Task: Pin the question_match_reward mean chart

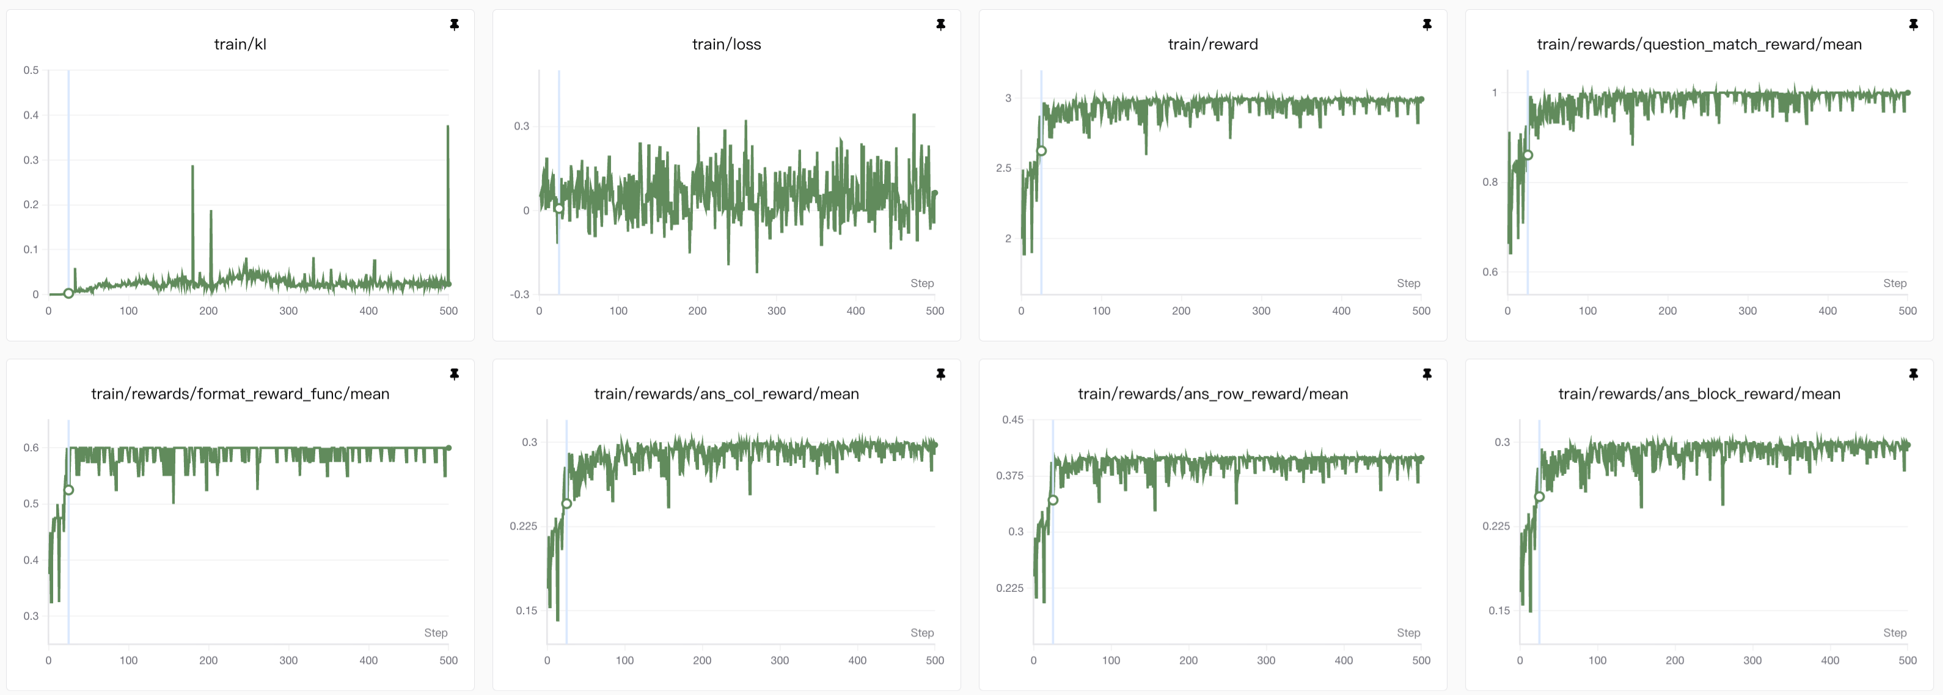Action: [x=1914, y=25]
